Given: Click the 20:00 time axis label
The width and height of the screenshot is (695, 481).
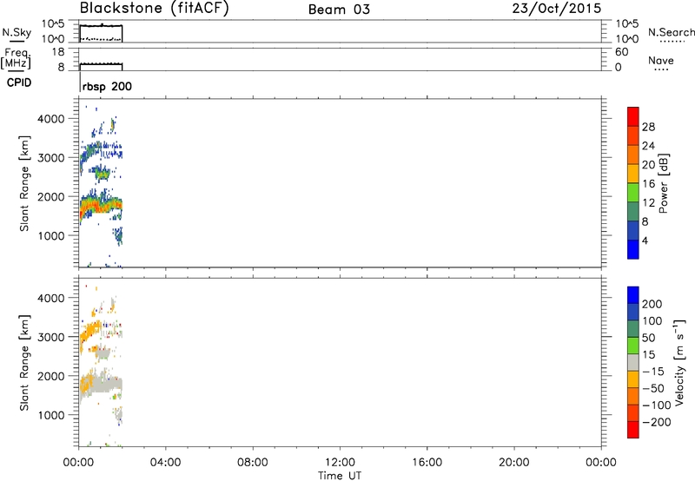Looking at the screenshot, I should pos(513,463).
